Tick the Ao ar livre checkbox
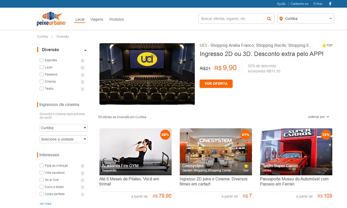This screenshot has width=347, height=208. tap(41, 180)
